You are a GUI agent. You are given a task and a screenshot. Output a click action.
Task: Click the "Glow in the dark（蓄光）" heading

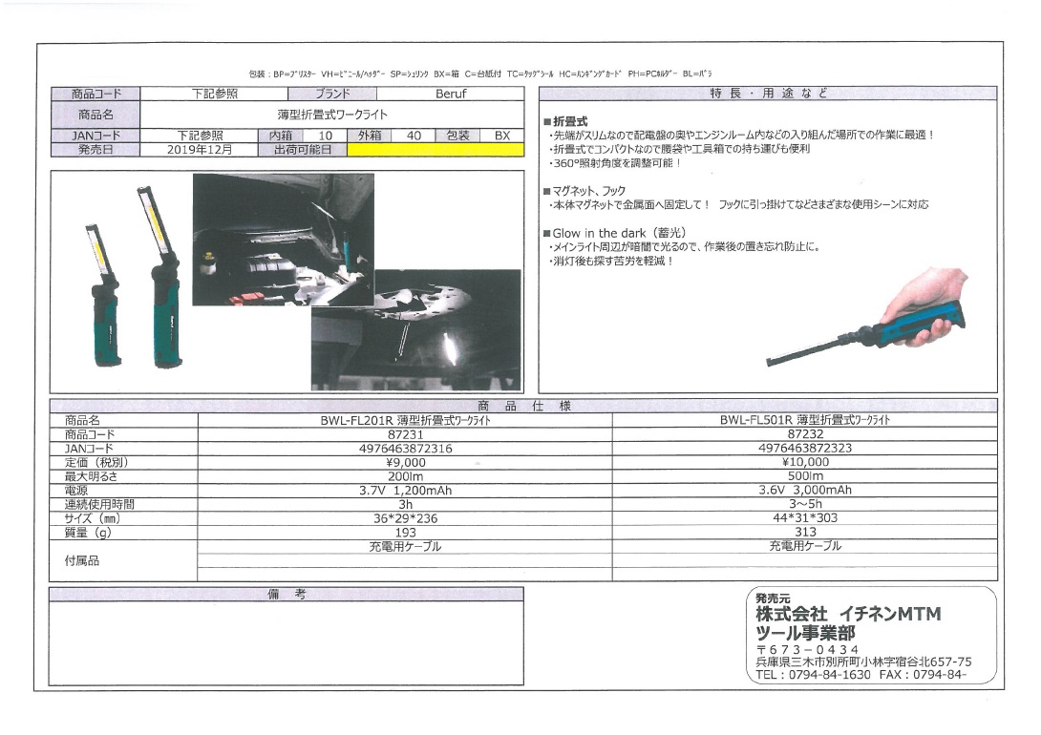point(615,233)
